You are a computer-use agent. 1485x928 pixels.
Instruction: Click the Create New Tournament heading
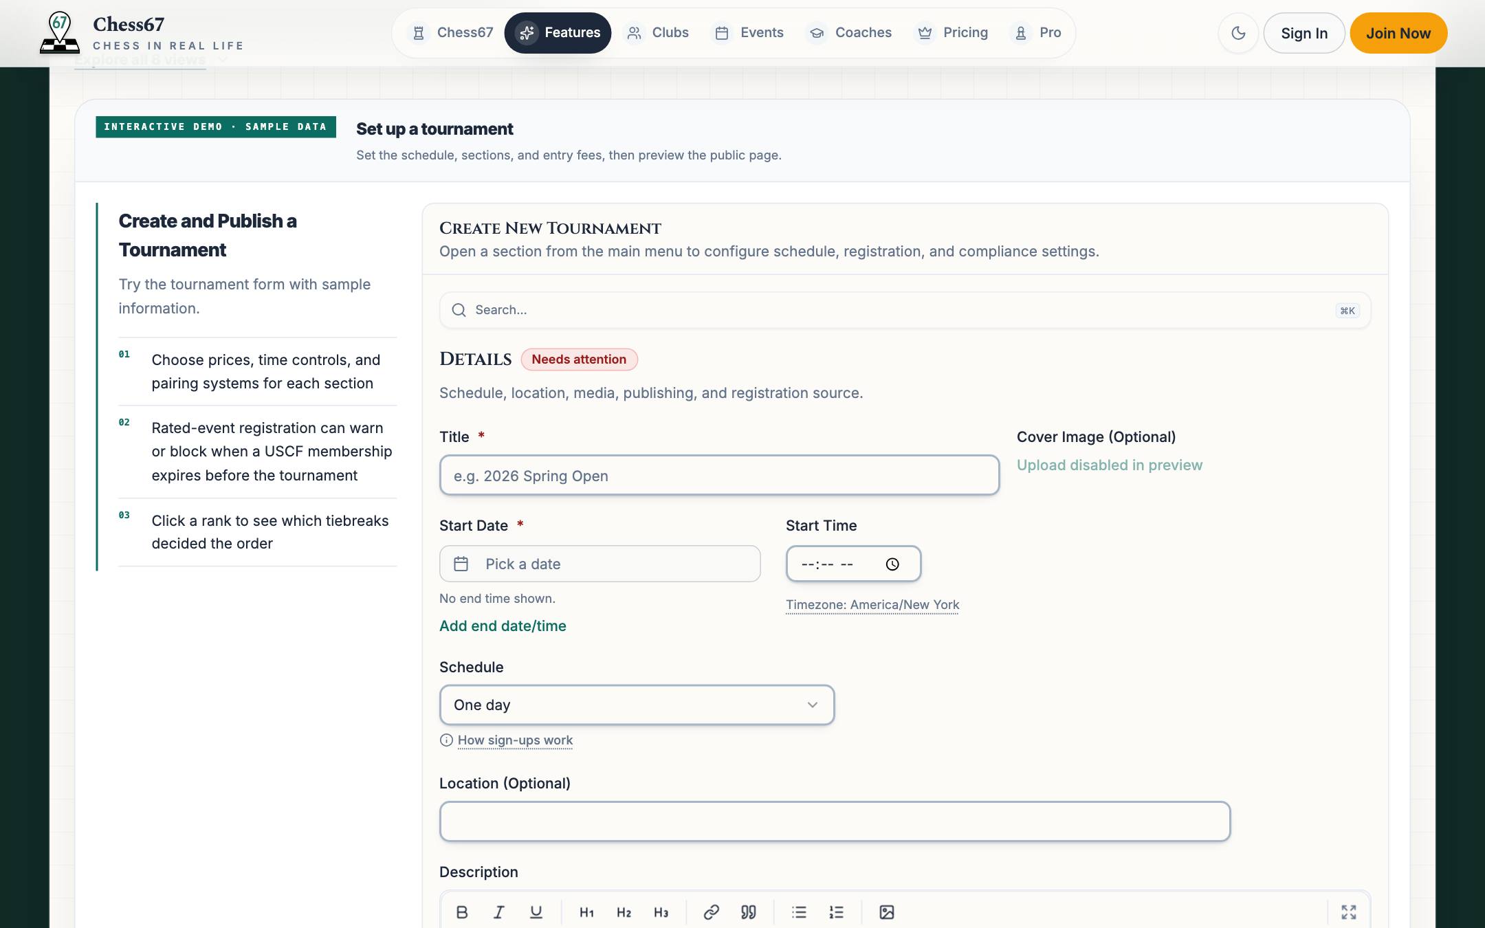click(x=550, y=228)
